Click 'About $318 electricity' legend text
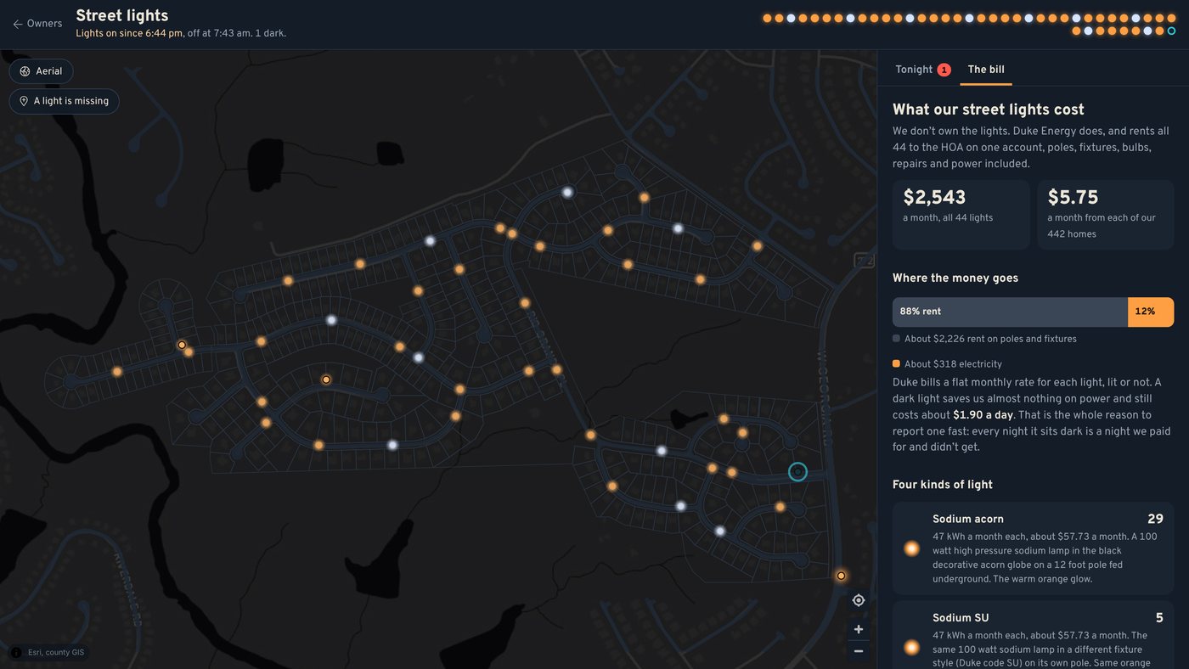1189x669 pixels. point(953,363)
